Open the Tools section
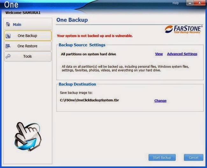 click(28, 56)
